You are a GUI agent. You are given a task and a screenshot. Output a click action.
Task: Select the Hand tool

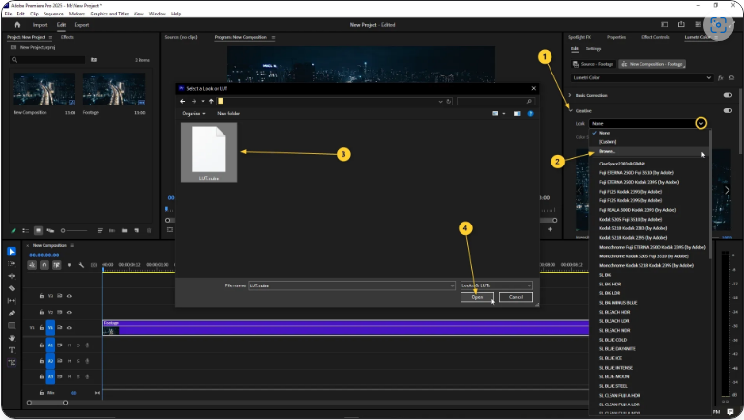point(12,338)
